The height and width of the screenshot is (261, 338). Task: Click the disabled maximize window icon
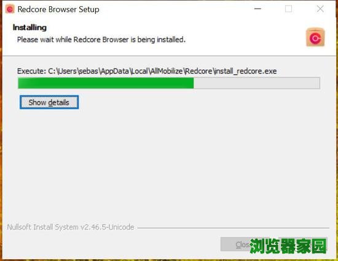(288, 9)
